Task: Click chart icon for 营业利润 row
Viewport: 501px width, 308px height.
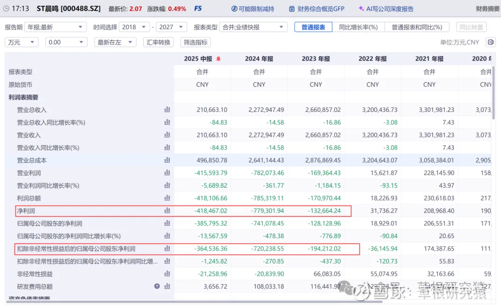Action: pyautogui.click(x=167, y=173)
